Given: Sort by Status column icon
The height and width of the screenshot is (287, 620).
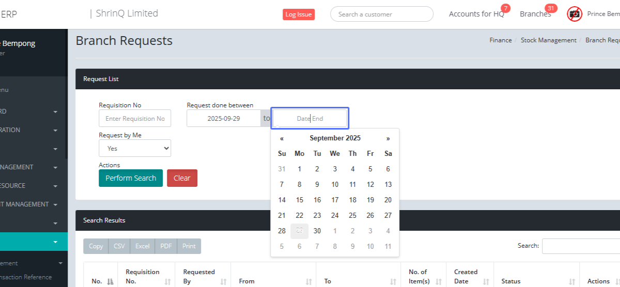Looking at the screenshot, I should click(x=571, y=281).
